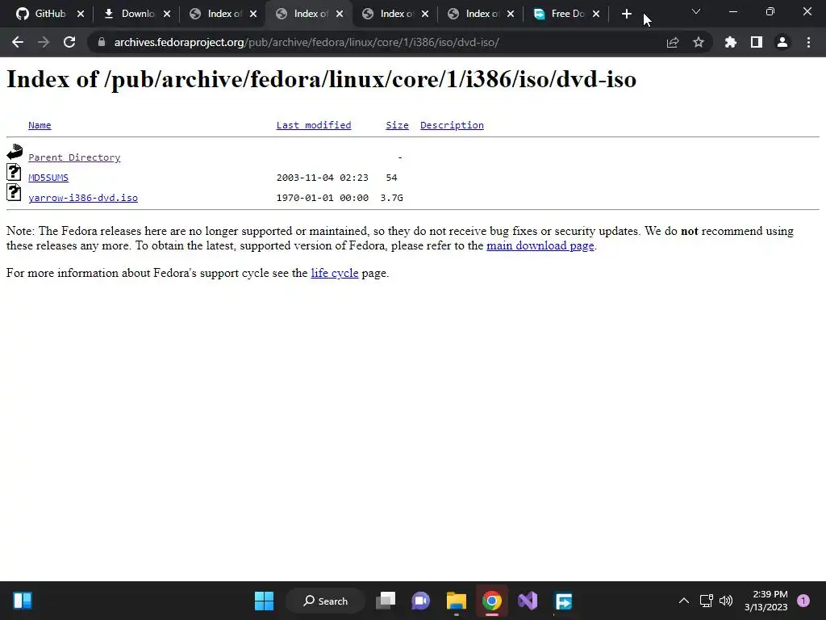The height and width of the screenshot is (620, 826).
Task: Open Visual Studio from the taskbar
Action: tap(528, 601)
